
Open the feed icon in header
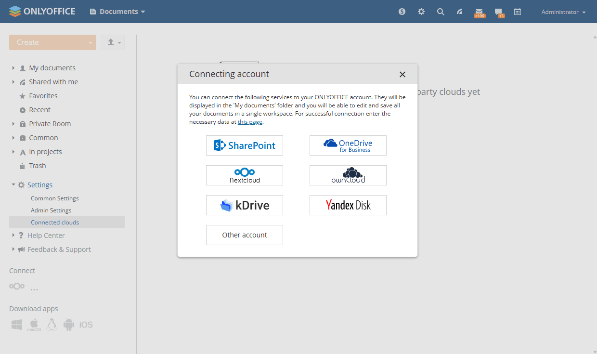click(460, 12)
